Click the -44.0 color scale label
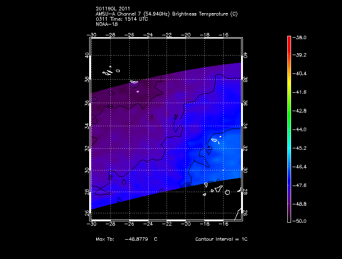 pos(300,129)
